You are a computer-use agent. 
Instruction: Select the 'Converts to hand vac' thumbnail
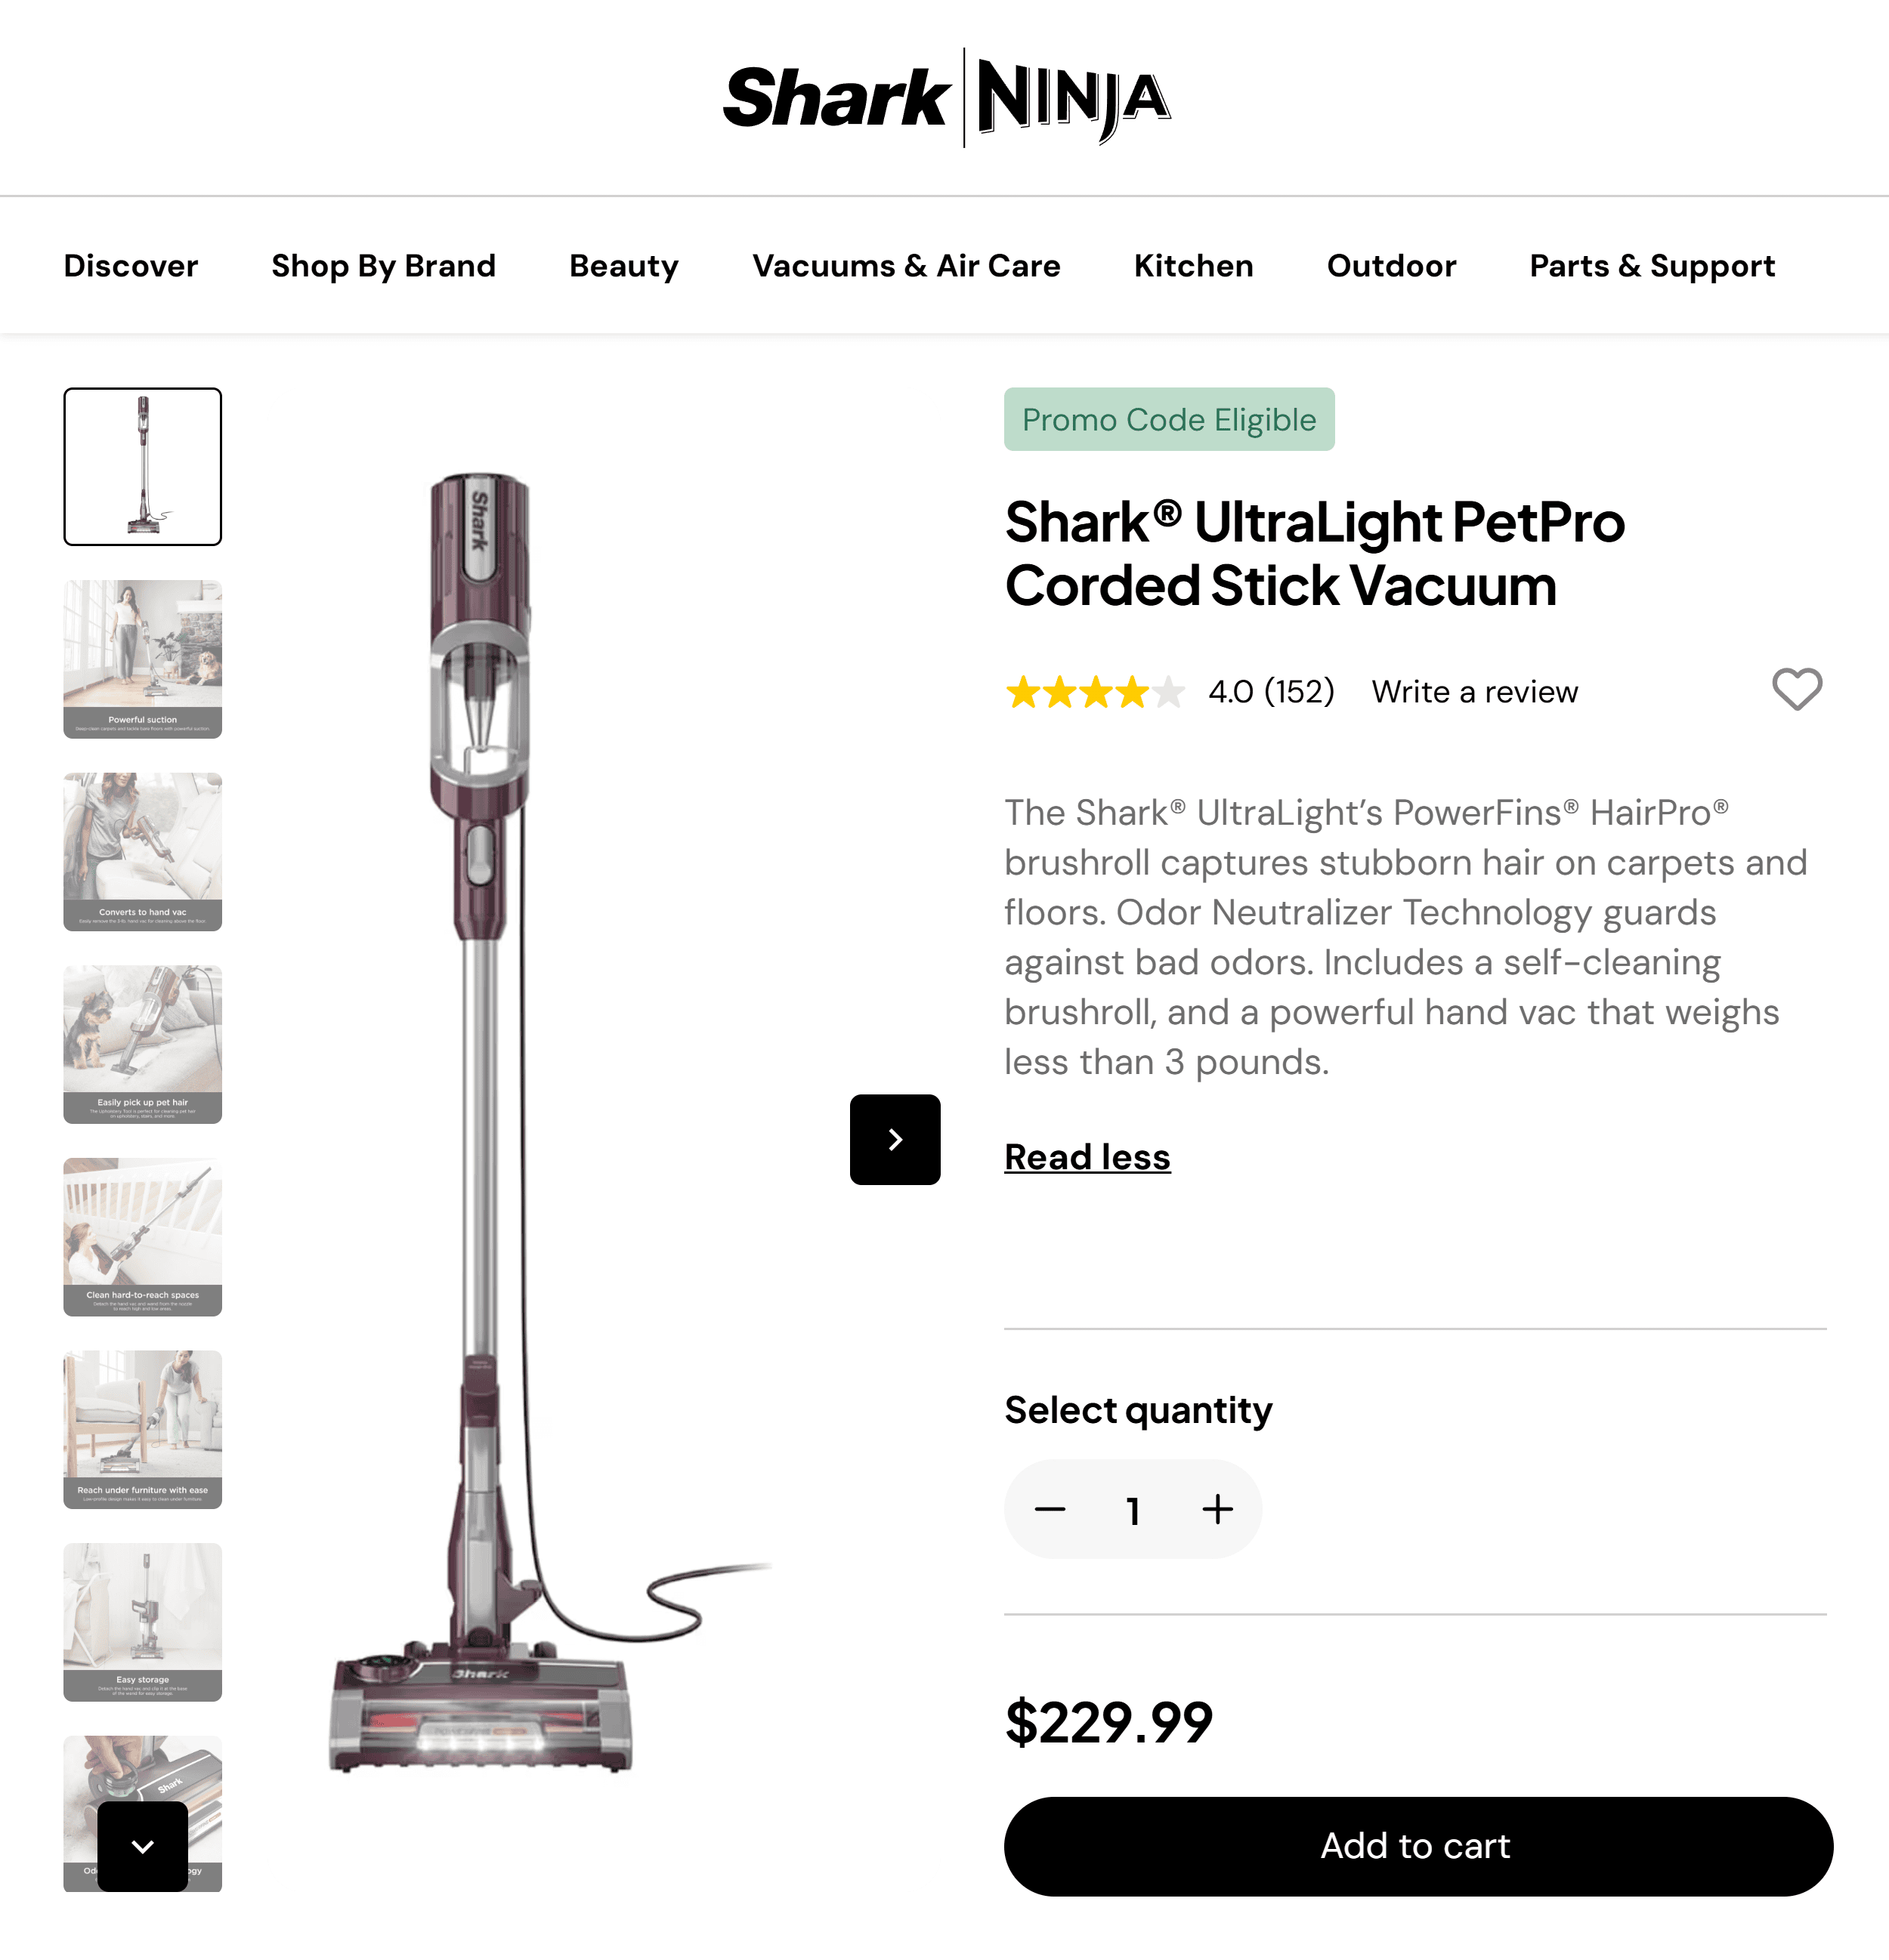pos(142,851)
